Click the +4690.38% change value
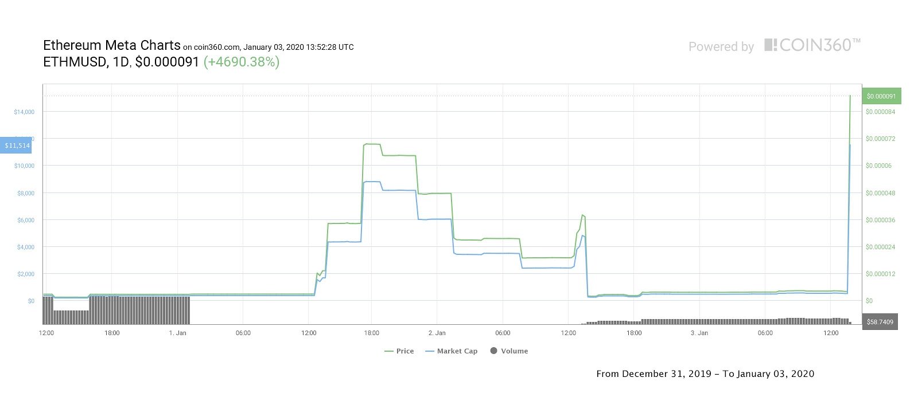The width and height of the screenshot is (918, 401). tap(242, 62)
